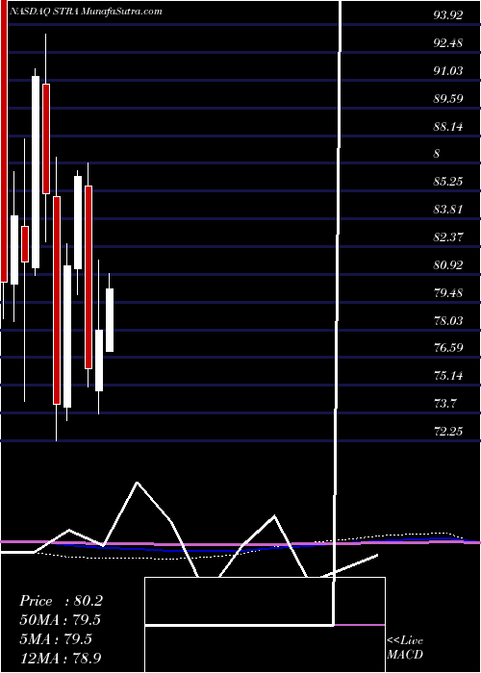Click the 'NASDAQ STRA MunafaSutra.com' title text

(85, 12)
